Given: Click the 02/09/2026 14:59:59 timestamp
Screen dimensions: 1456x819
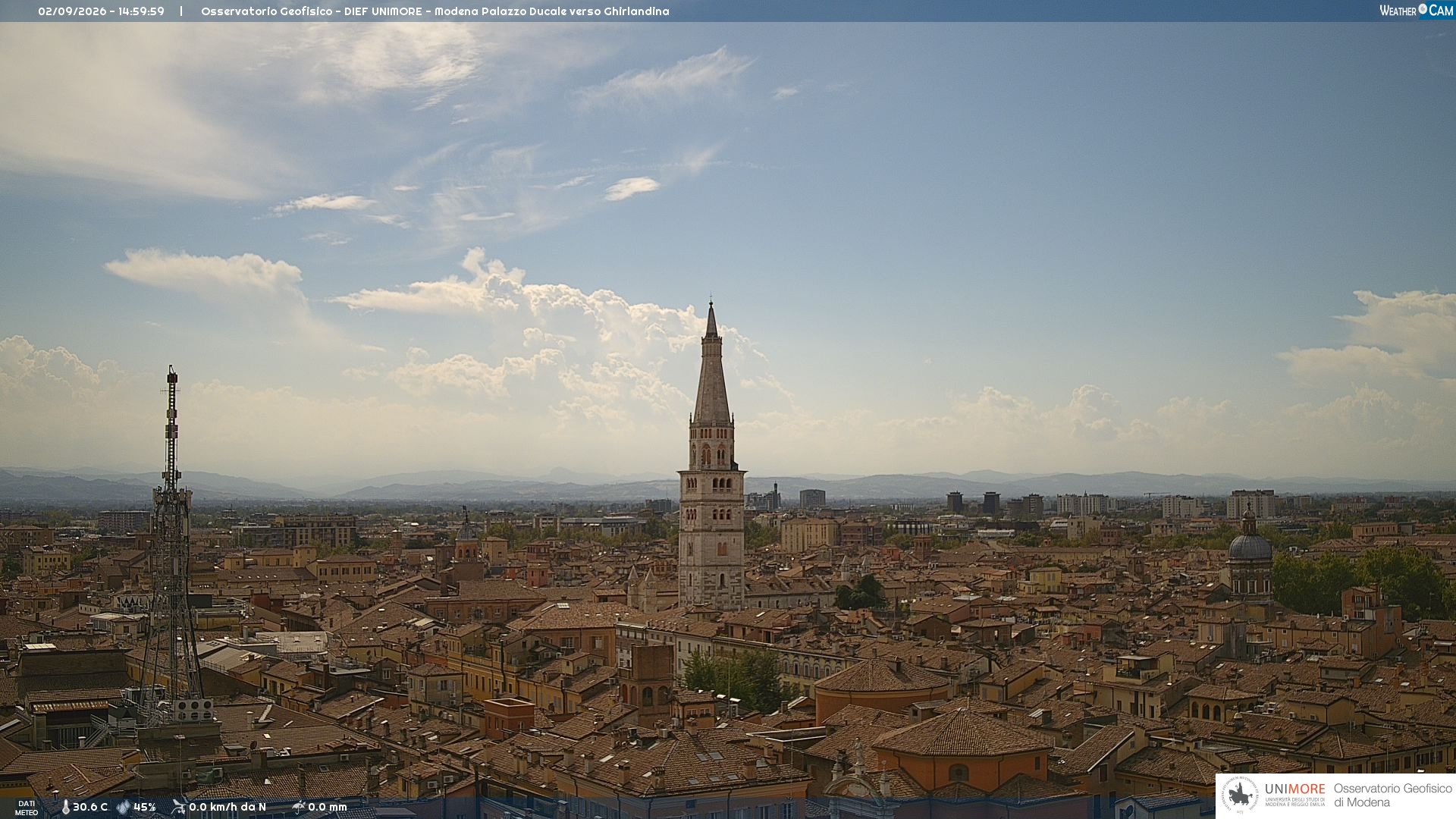Looking at the screenshot, I should (x=101, y=11).
